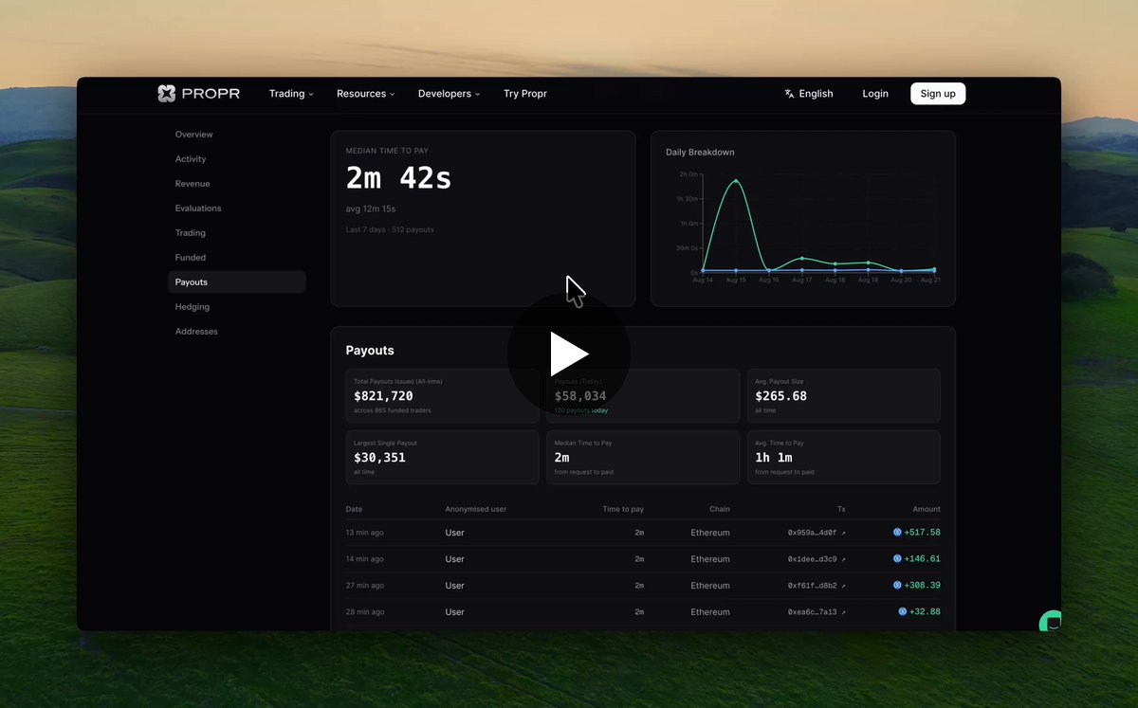The image size is (1138, 708).
Task: Click the Propr logo icon
Action: point(167,93)
